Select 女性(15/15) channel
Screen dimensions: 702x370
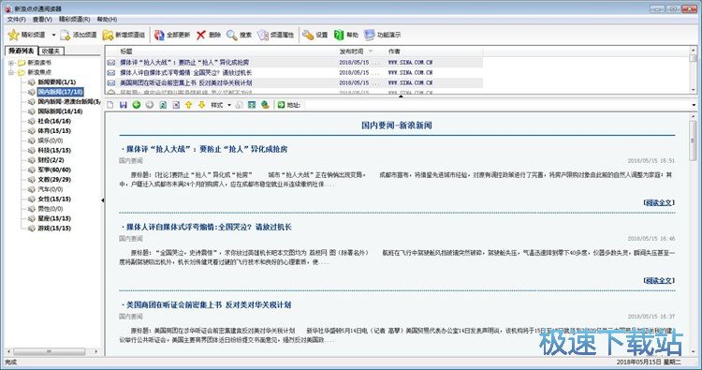54,199
